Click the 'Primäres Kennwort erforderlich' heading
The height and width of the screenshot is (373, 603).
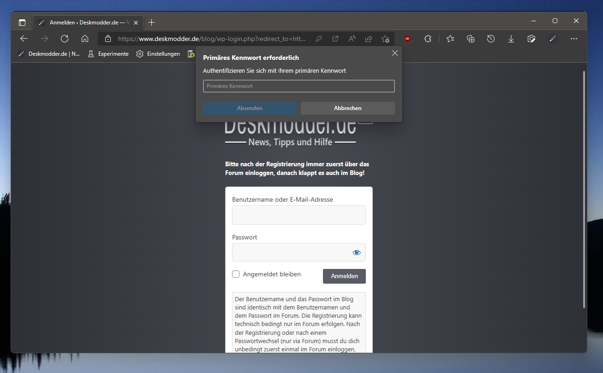(x=251, y=58)
